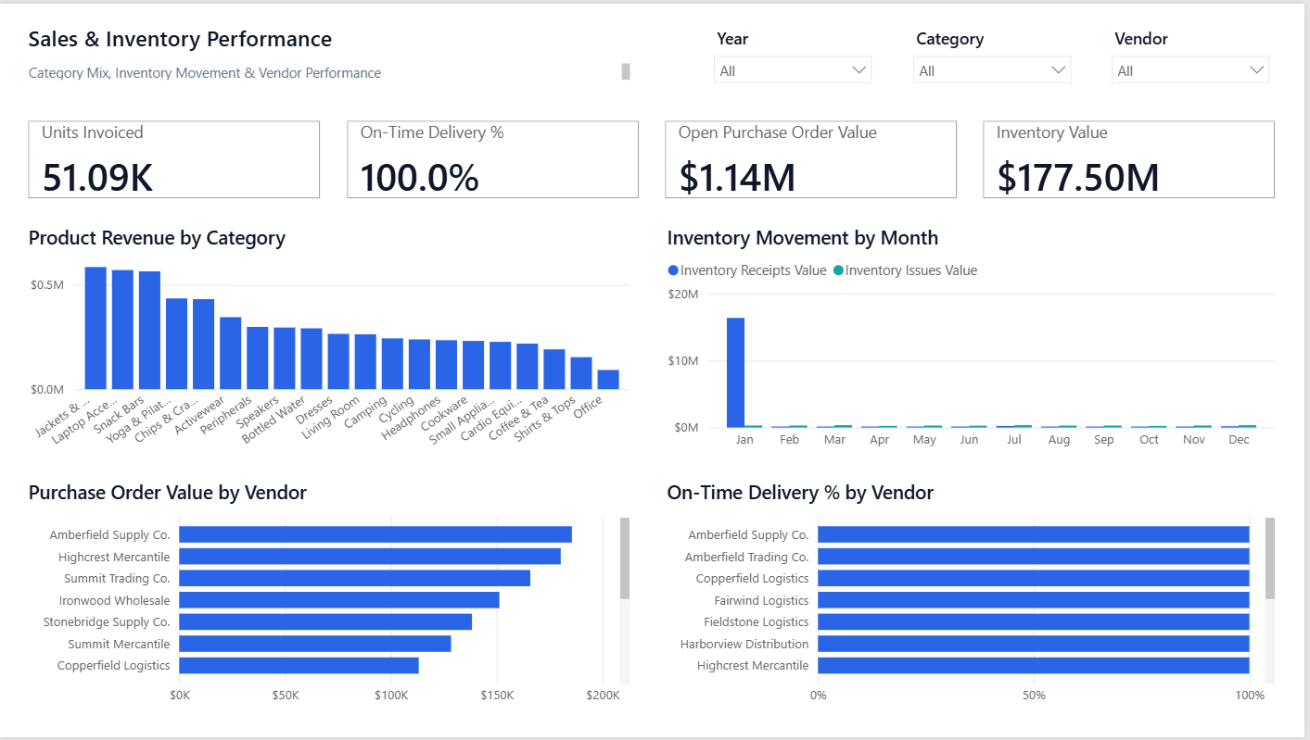Click the Inventory Value card
The width and height of the screenshot is (1310, 740).
point(1128,159)
